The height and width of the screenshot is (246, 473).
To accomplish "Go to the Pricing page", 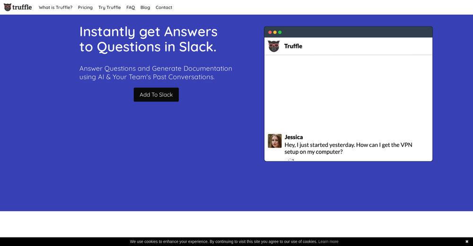I will [85, 8].
